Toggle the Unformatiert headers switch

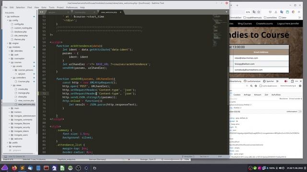(299, 111)
